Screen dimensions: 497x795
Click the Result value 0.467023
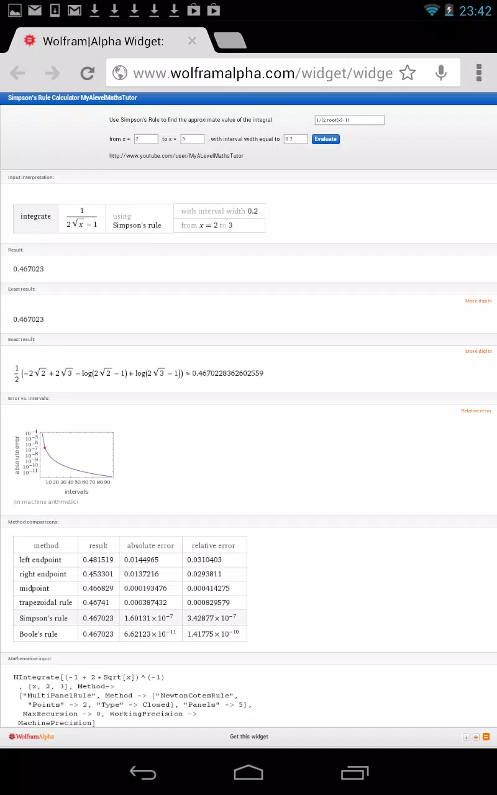pos(29,269)
